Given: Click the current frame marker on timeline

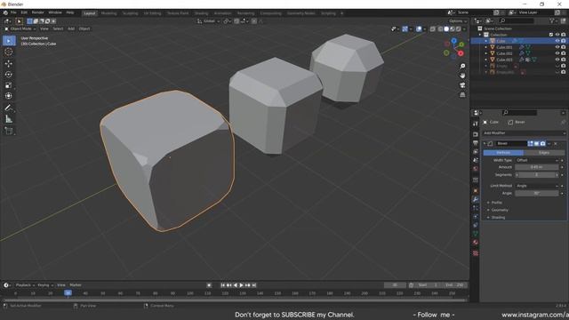Looking at the screenshot, I should (68, 293).
